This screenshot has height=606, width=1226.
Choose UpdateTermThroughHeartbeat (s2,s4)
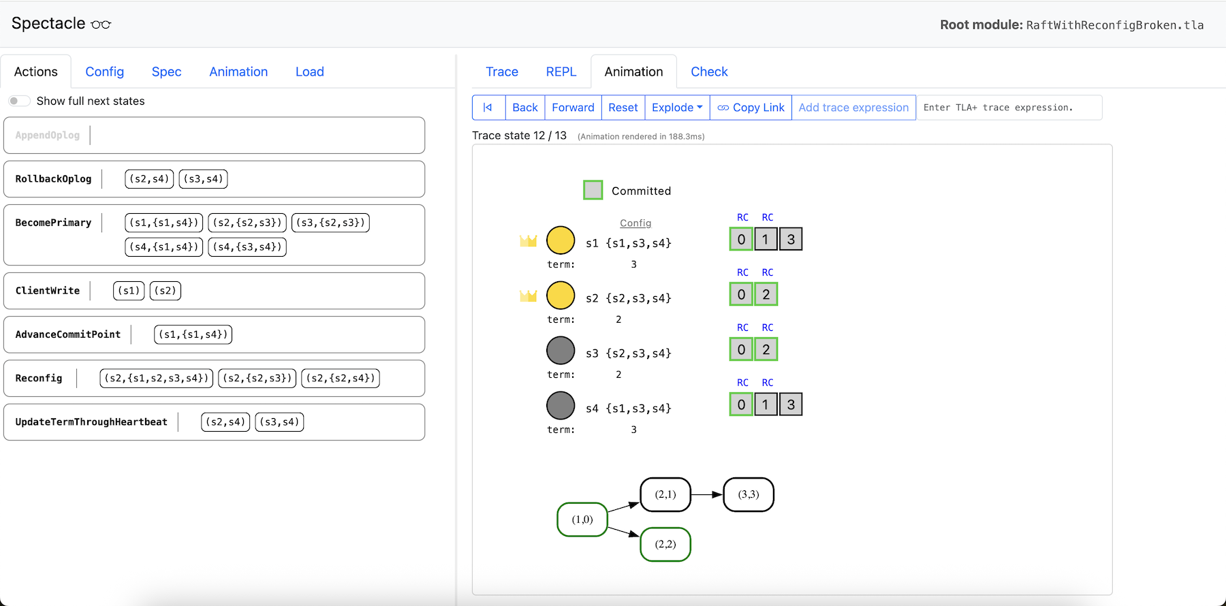pos(225,422)
